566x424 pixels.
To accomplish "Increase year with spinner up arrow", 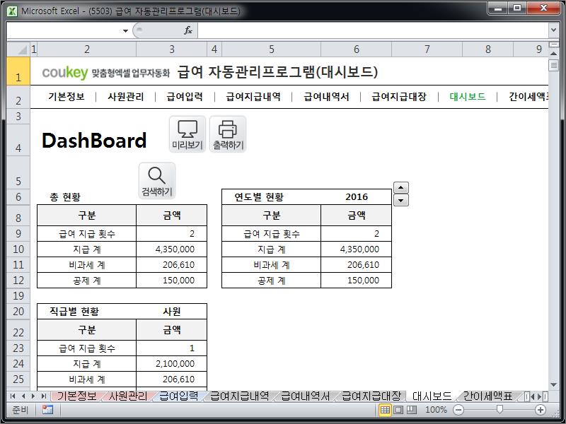I will (401, 187).
